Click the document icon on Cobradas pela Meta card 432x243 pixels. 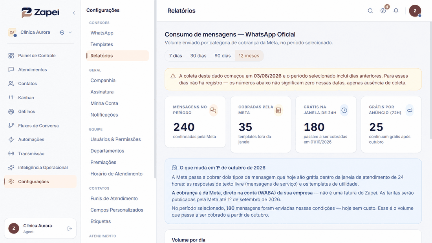pos(278,110)
